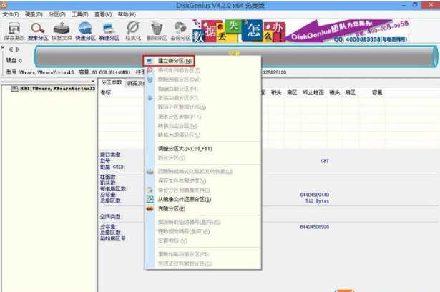Open the 工具(T) menu
The width and height of the screenshot is (440, 292).
tap(80, 14)
